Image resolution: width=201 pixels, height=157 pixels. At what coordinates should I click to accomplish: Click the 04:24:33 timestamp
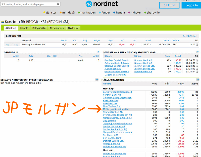click(x=187, y=36)
